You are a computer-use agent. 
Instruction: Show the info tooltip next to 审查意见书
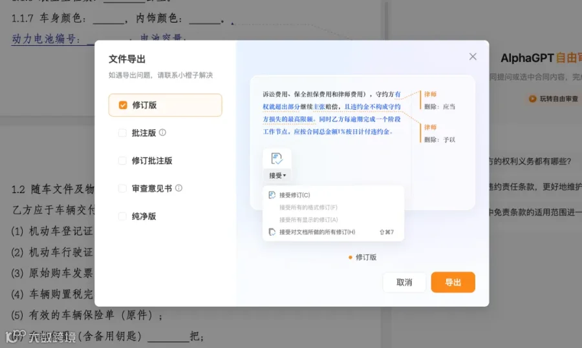(x=178, y=188)
